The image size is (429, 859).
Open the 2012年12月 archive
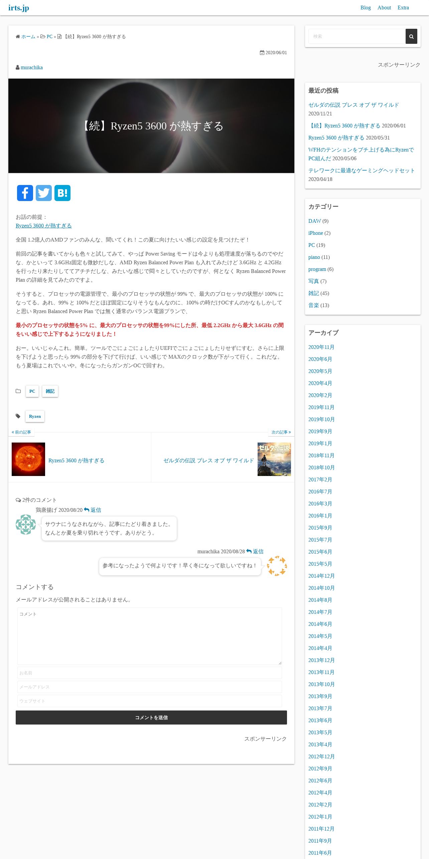coord(321,757)
